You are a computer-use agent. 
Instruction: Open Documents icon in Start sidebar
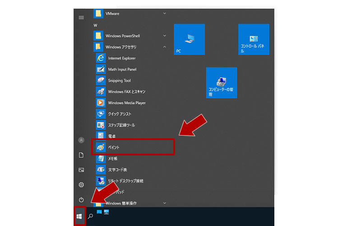pos(81,155)
